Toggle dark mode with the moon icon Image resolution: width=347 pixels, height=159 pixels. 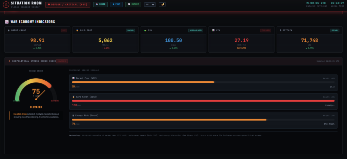coord(162,4)
